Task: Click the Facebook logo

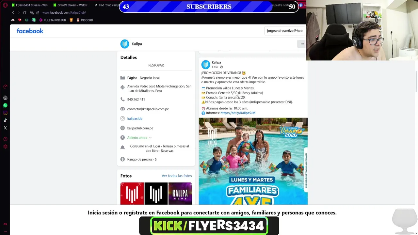Action: pos(30,31)
